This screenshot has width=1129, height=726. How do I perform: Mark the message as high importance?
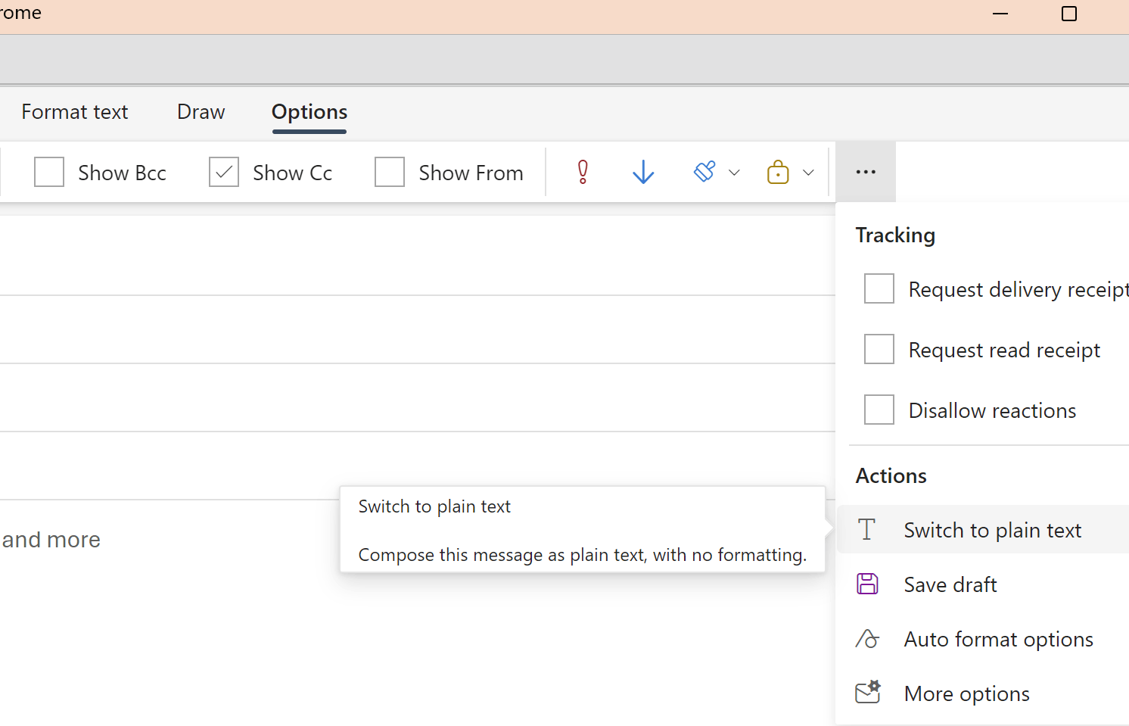582,172
